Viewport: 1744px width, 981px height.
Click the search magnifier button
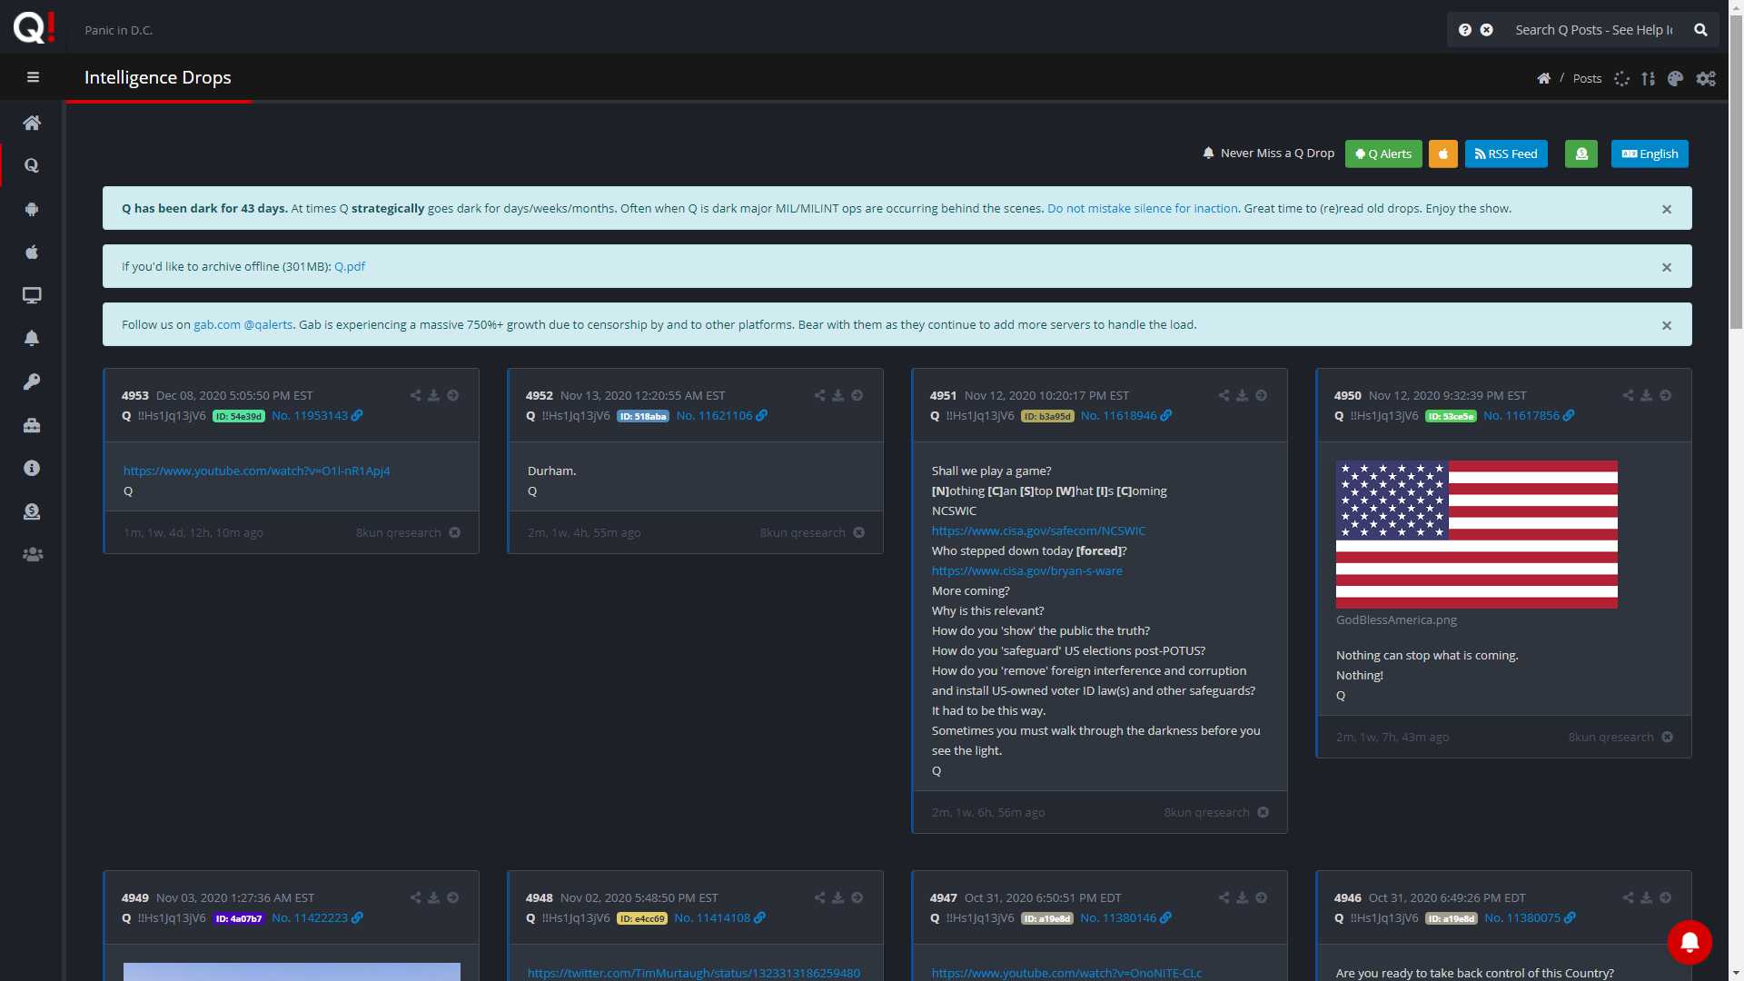pos(1700,30)
